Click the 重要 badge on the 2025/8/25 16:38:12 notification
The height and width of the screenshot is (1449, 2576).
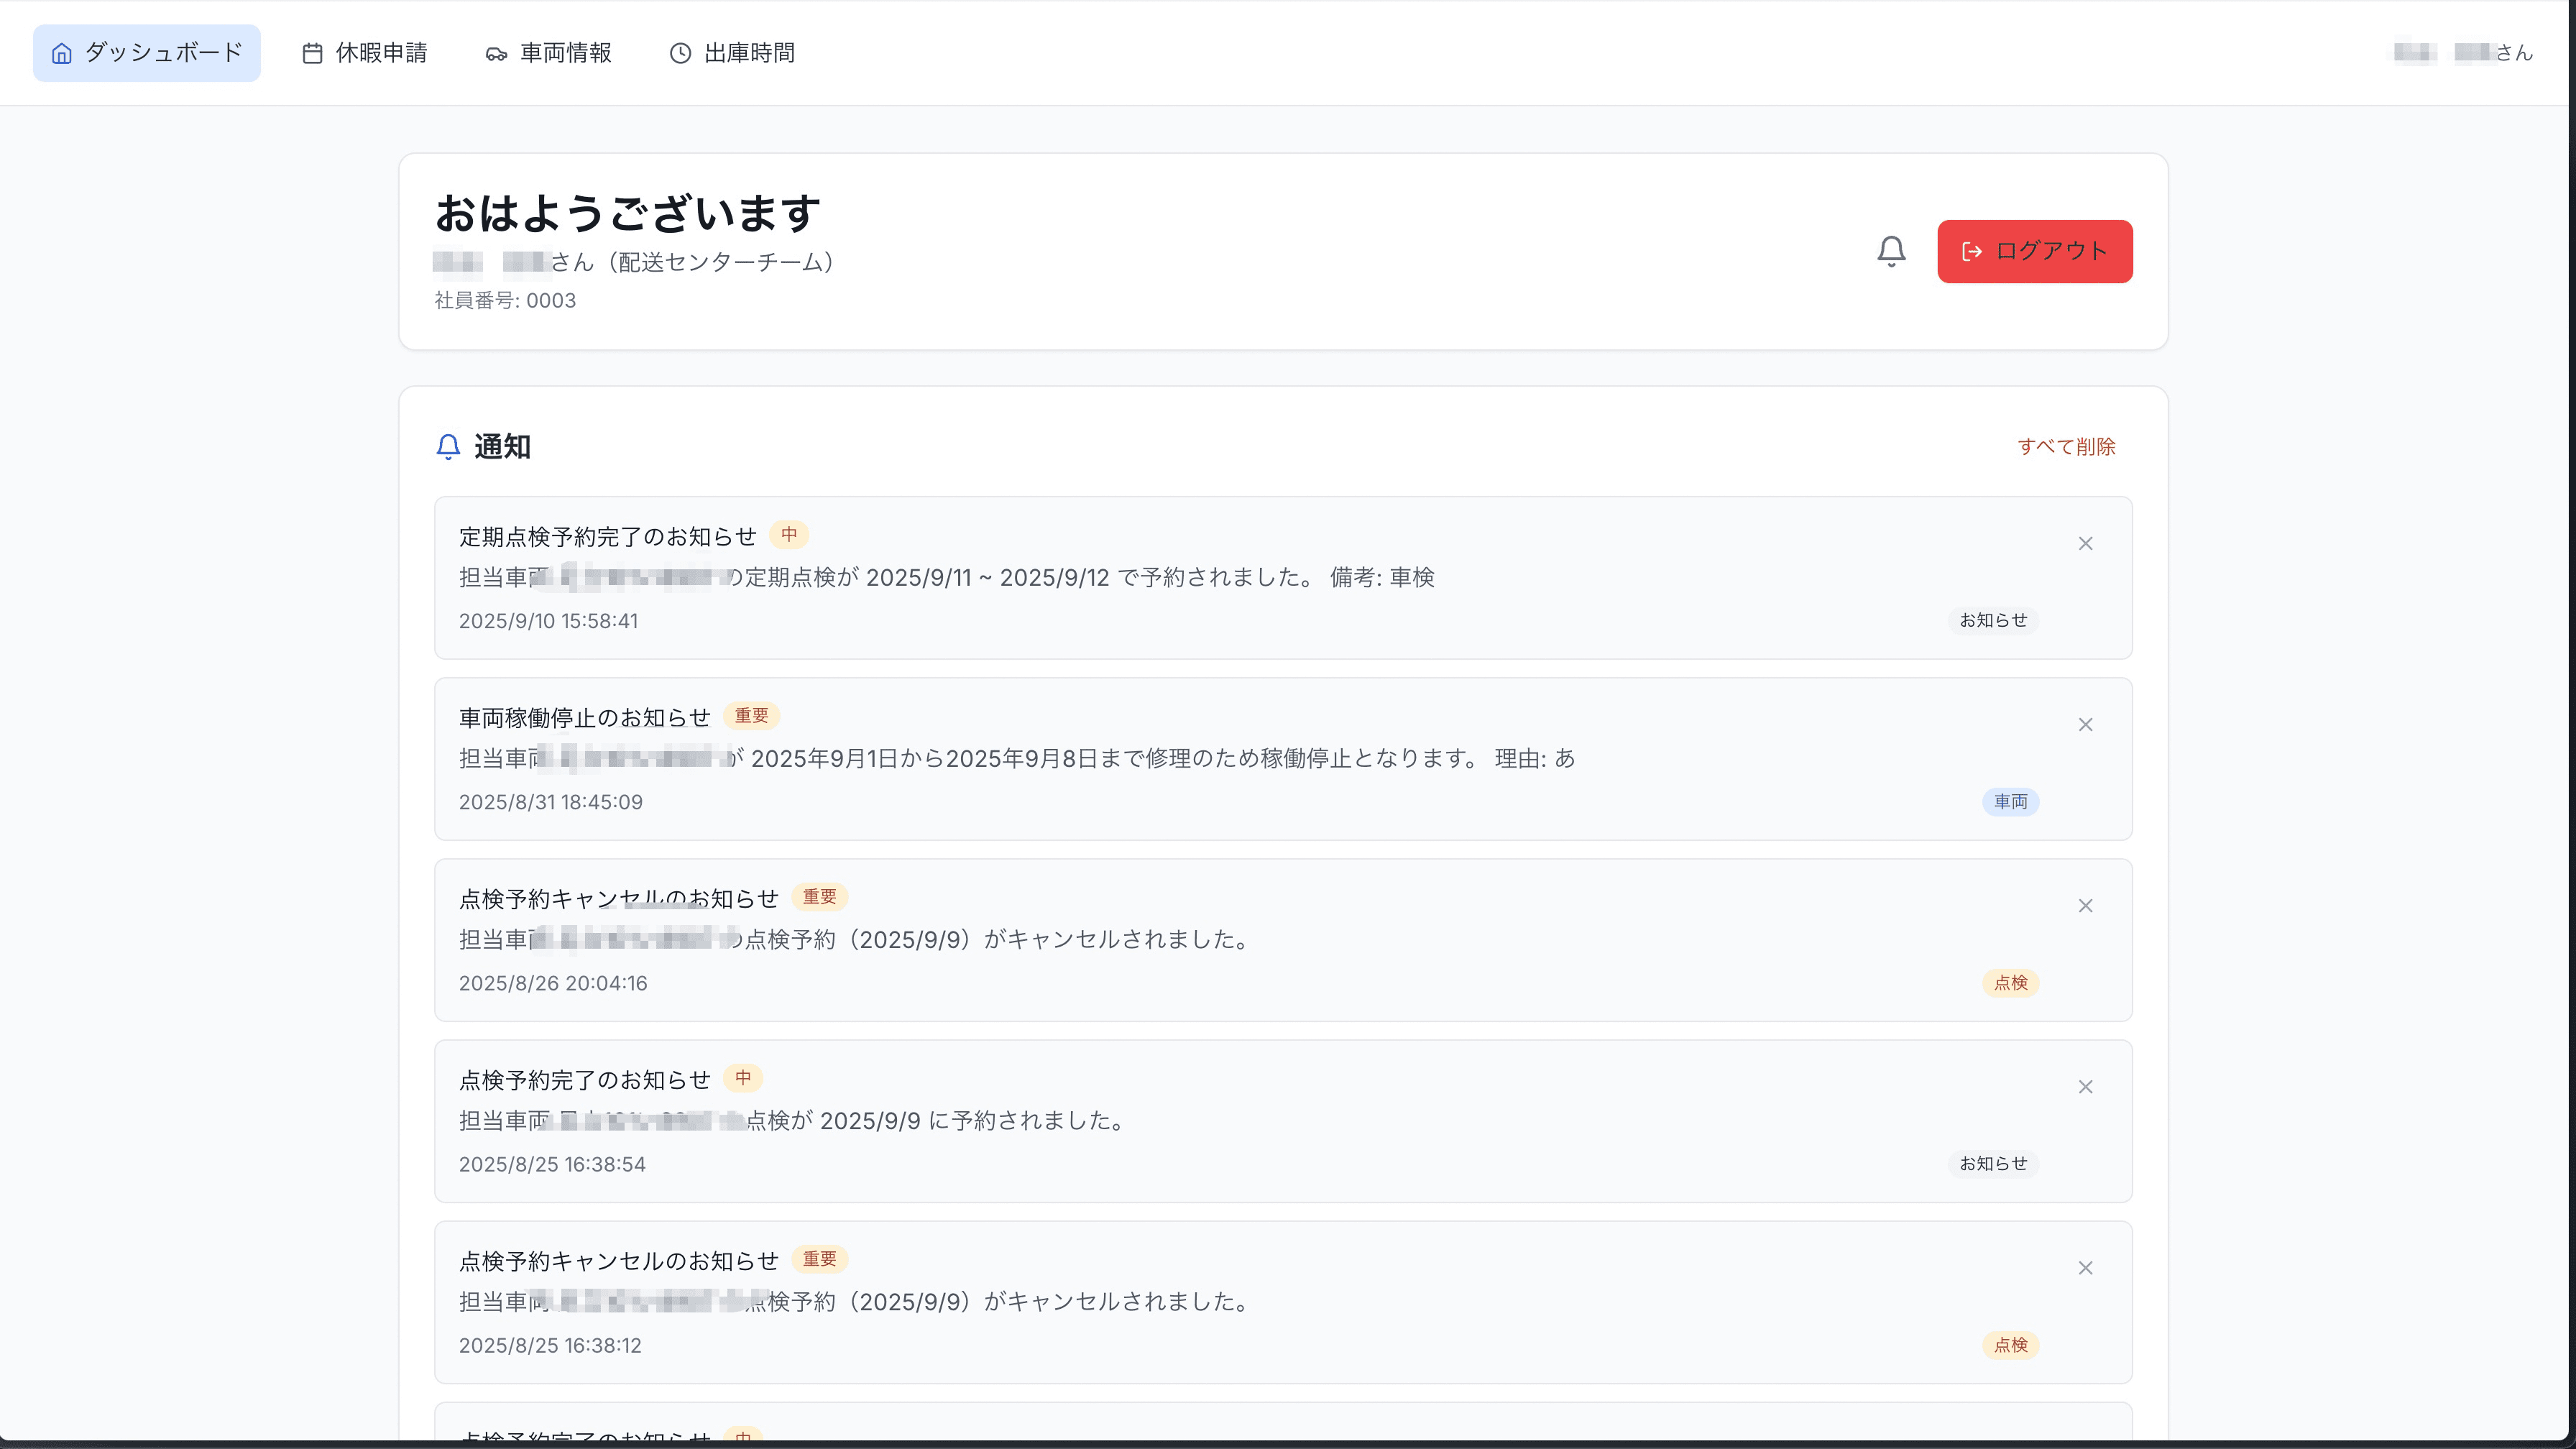coord(819,1259)
